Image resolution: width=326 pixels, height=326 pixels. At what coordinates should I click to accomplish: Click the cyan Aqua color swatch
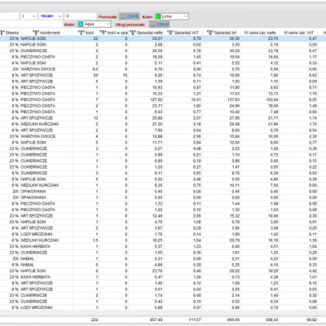pyautogui.click(x=81, y=24)
